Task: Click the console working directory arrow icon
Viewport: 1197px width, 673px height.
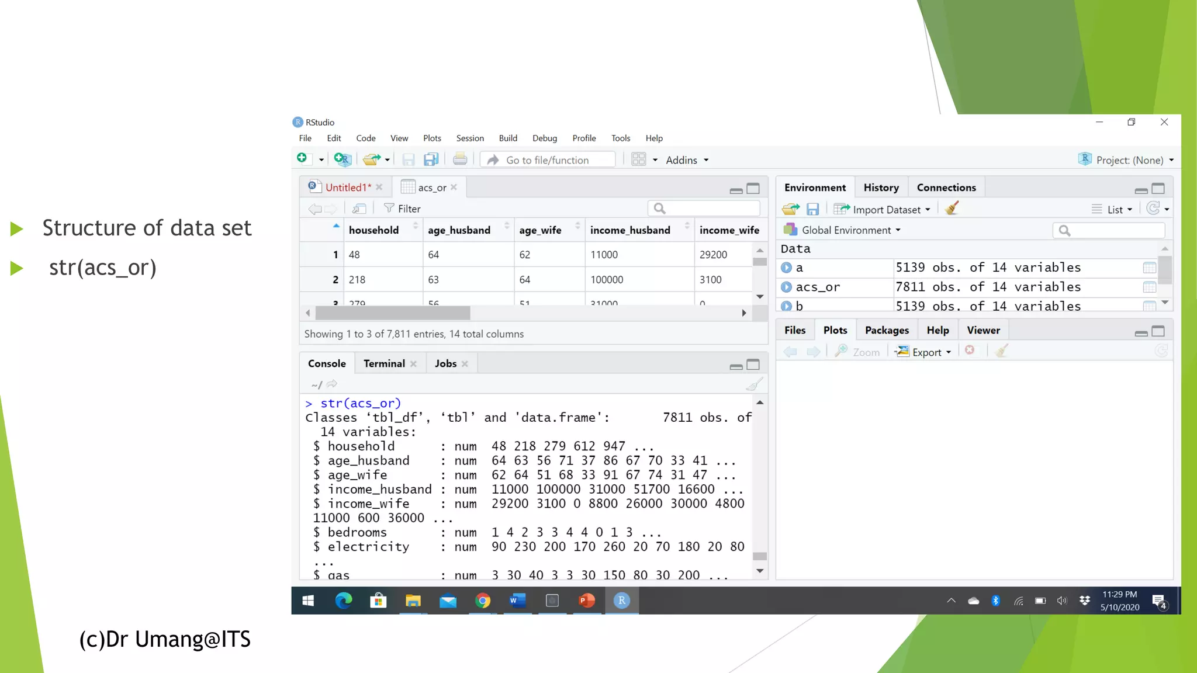Action: [332, 384]
